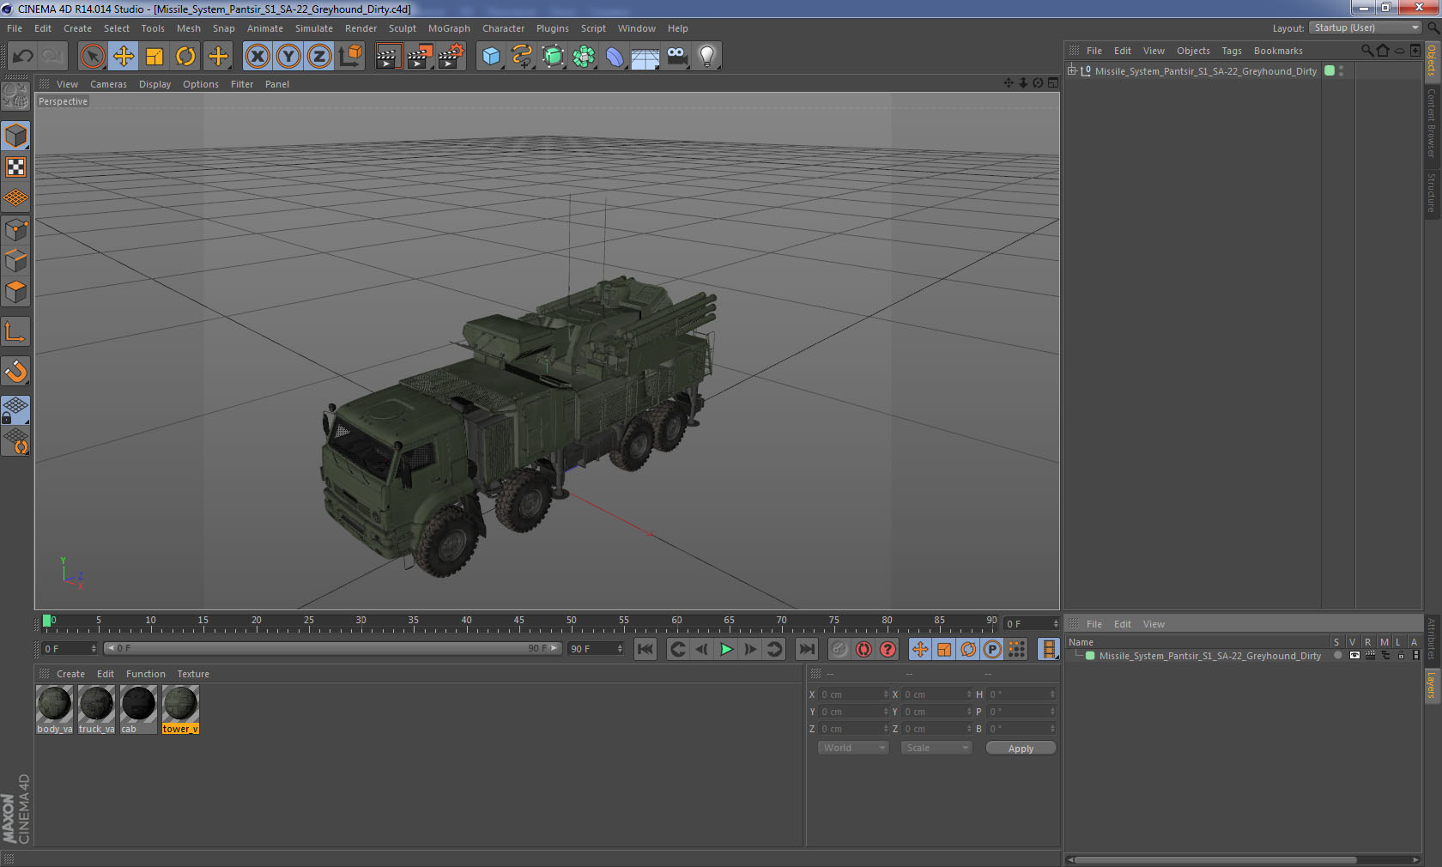Add a light object from the toolbar
This screenshot has width=1442, height=867.
[706, 57]
